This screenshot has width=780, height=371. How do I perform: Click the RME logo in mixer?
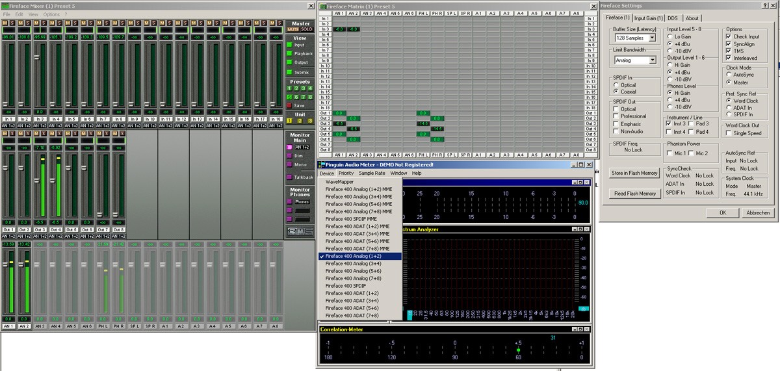(300, 230)
